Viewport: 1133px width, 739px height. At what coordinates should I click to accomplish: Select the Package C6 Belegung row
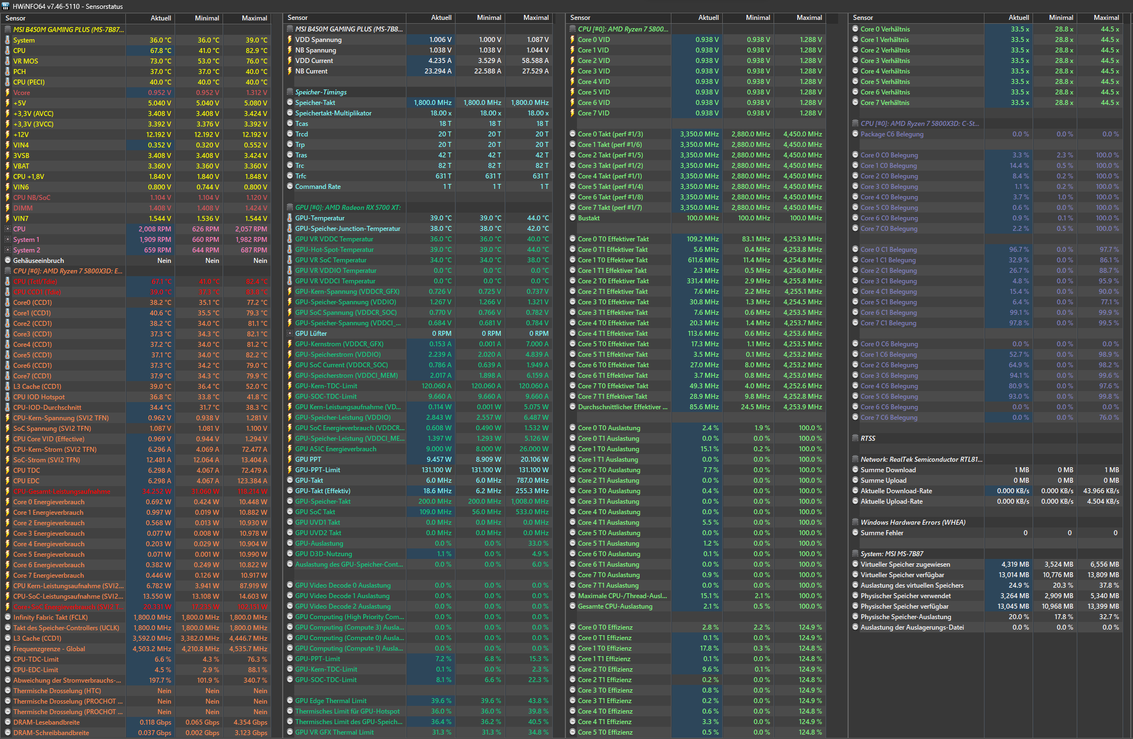point(891,134)
